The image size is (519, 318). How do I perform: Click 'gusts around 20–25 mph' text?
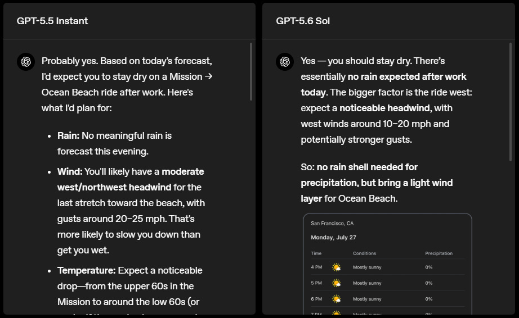(112, 219)
